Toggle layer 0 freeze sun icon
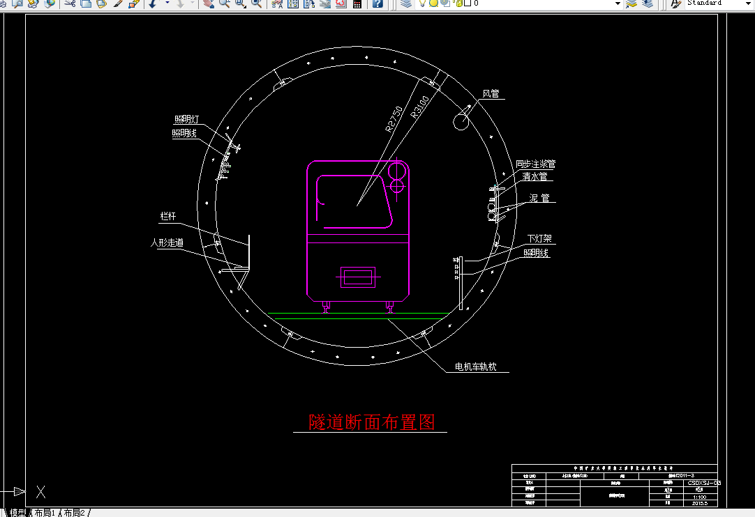 pos(433,3)
